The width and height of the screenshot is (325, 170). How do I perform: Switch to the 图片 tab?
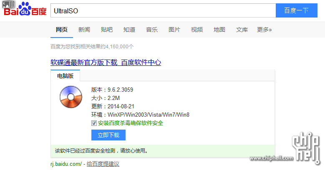tap(174, 30)
